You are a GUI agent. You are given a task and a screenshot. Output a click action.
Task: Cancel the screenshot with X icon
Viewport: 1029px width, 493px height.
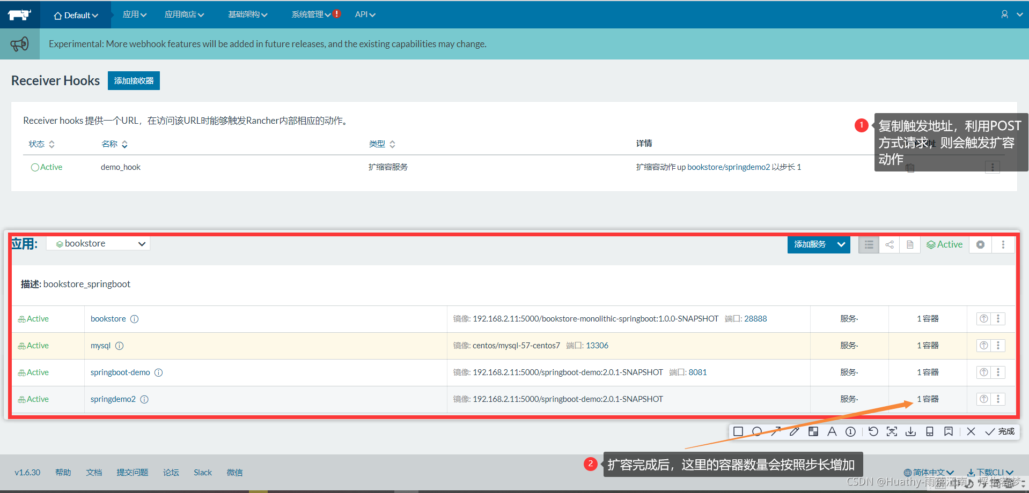pos(971,431)
